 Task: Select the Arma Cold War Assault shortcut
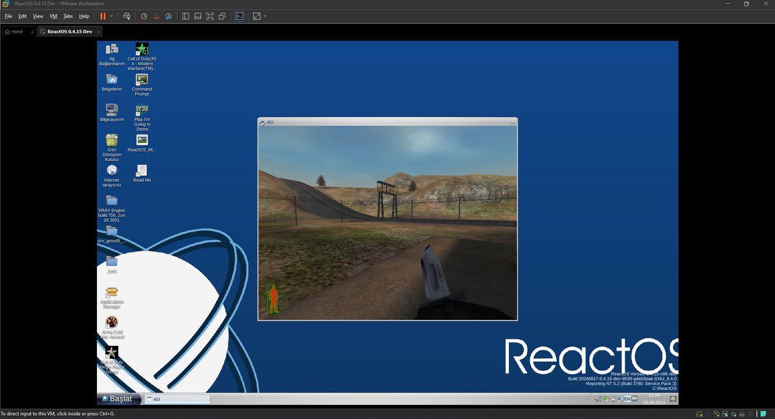[x=112, y=328]
